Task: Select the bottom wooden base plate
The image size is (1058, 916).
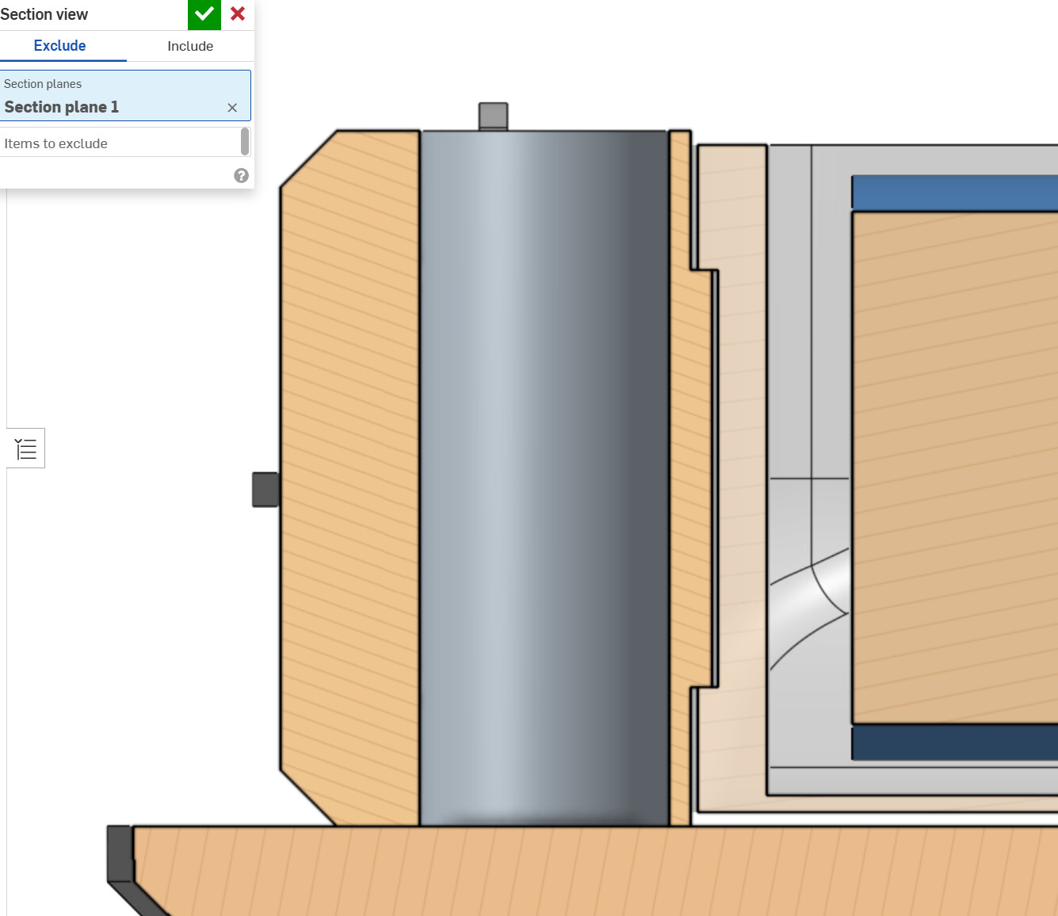Action: [594, 870]
